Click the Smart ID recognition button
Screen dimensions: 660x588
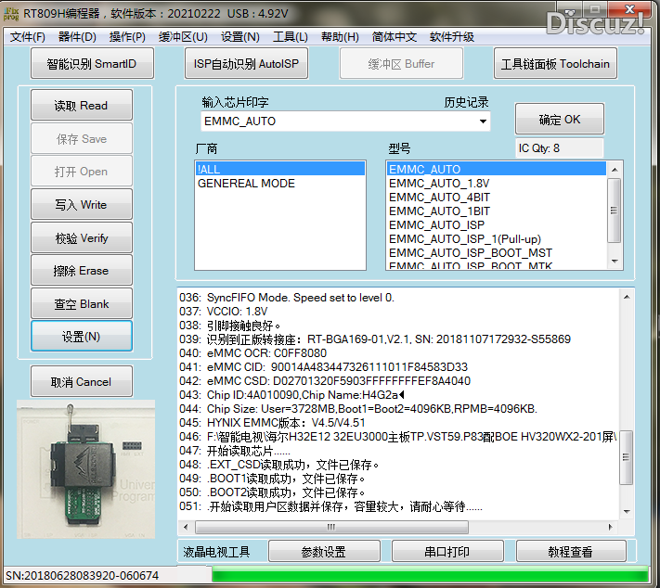tap(90, 64)
